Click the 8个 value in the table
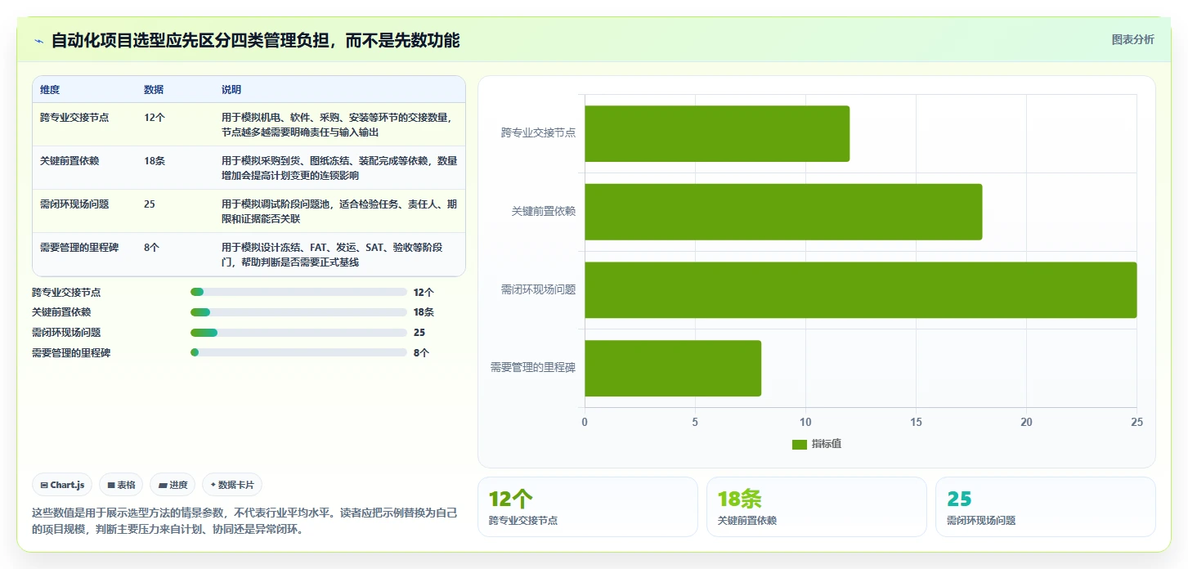Screen dimensions: 1188x569 [152, 248]
